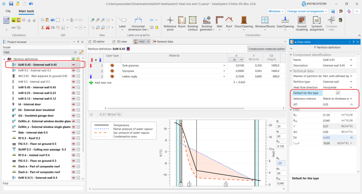Open Construction materials editor
362x194 pixels.
coord(267,49)
